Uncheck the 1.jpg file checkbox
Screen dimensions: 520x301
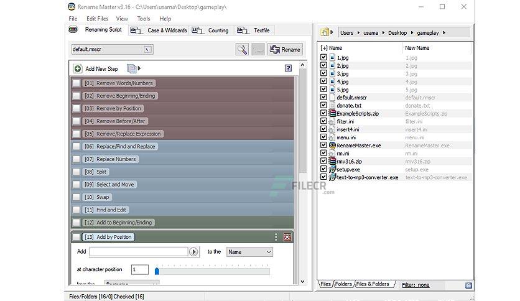point(323,57)
